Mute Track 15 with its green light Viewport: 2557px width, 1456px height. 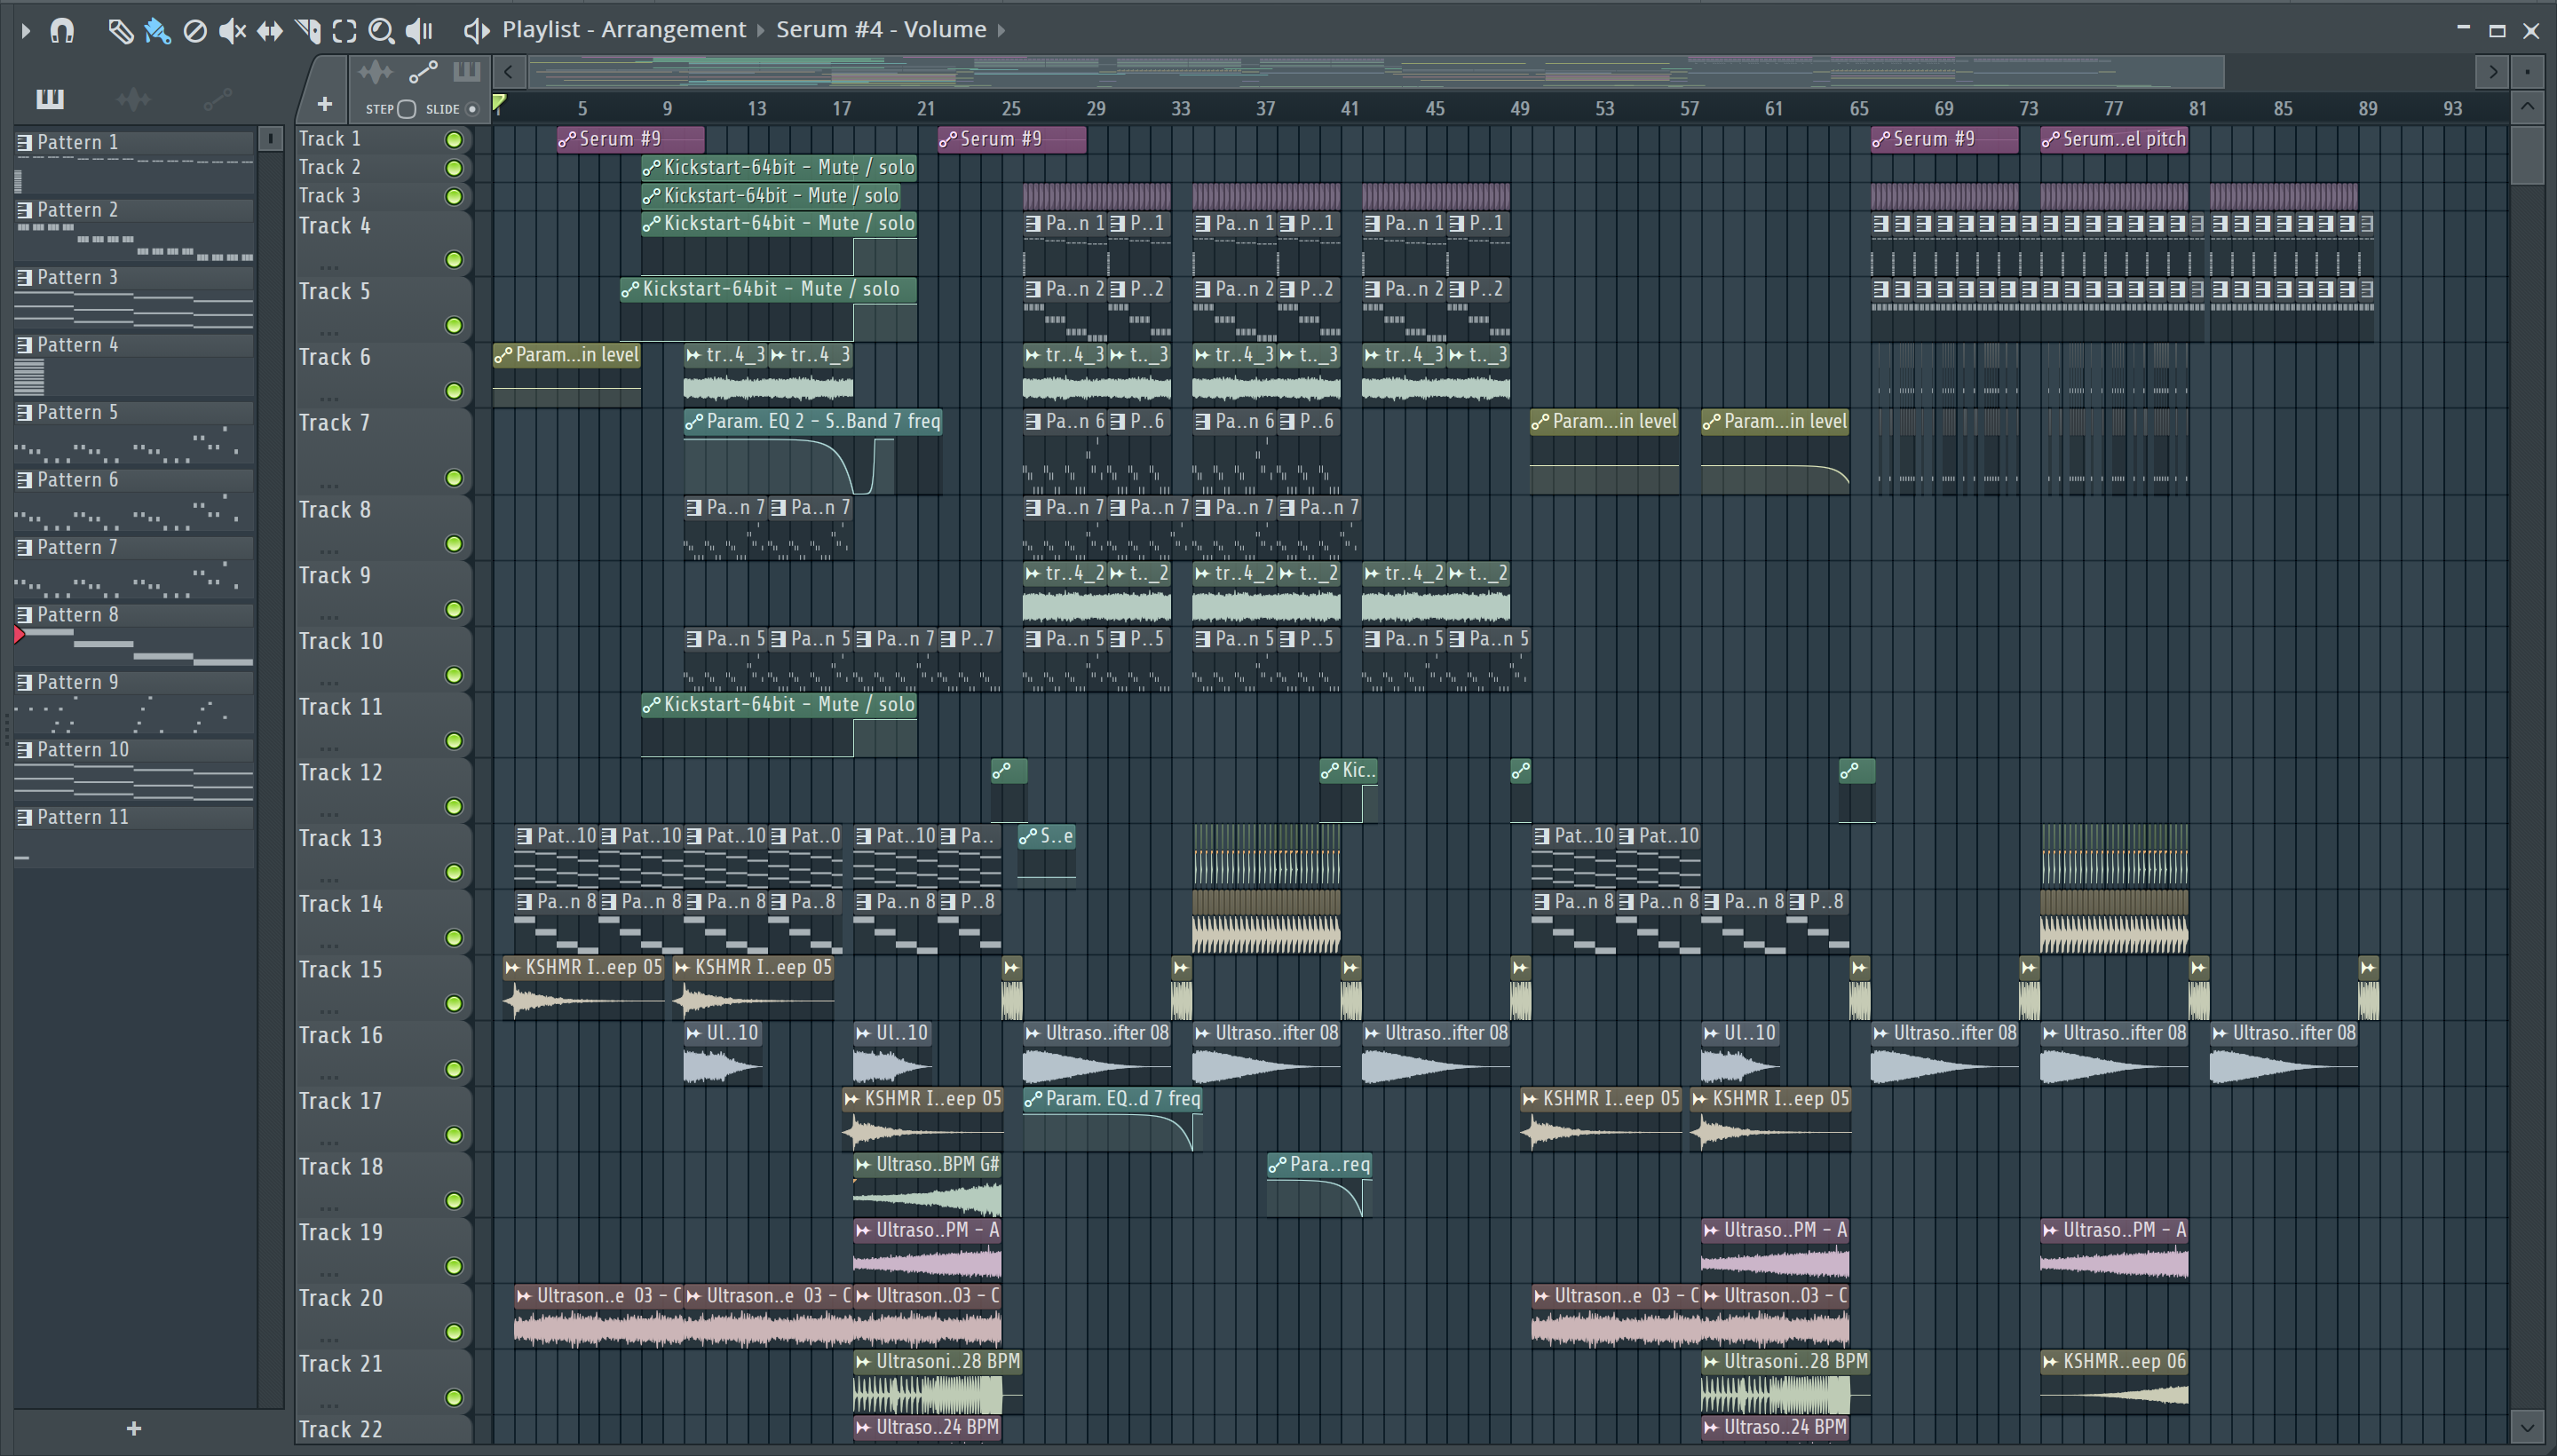(454, 1003)
